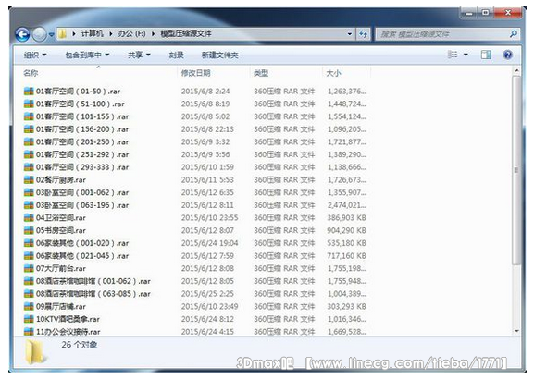
Task: Click the 26 个对象 status text
Action: pos(80,345)
